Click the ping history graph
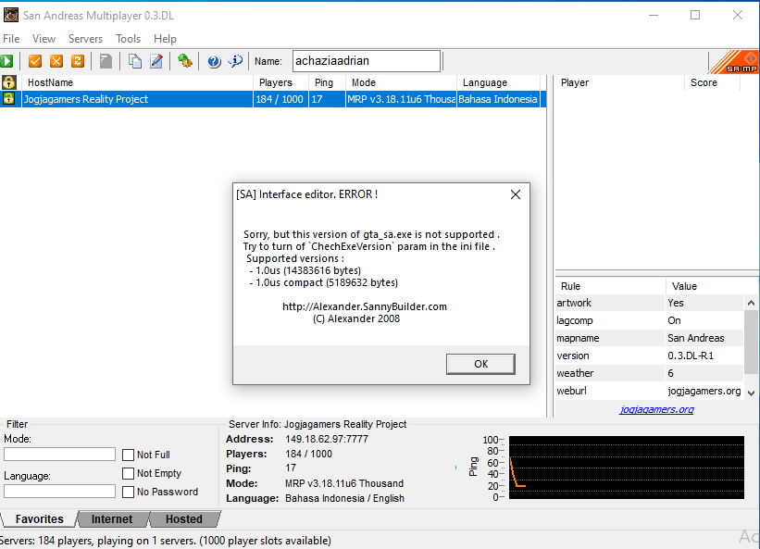This screenshot has width=760, height=549. [x=626, y=468]
